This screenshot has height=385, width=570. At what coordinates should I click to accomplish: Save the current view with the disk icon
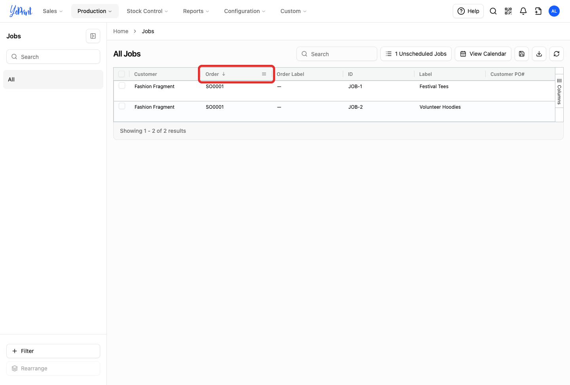[522, 54]
